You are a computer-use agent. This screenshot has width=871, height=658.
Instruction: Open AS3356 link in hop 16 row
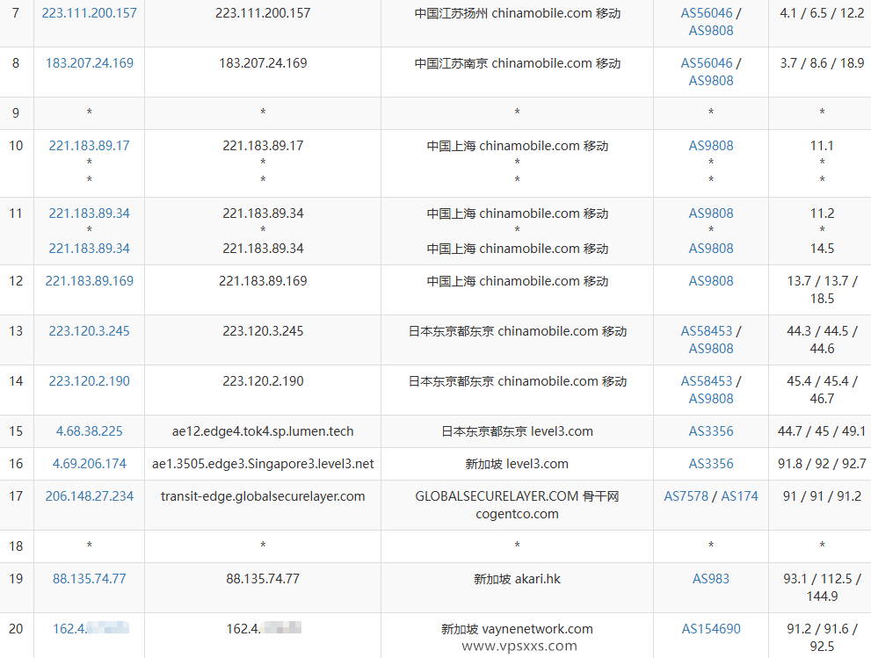tap(711, 464)
